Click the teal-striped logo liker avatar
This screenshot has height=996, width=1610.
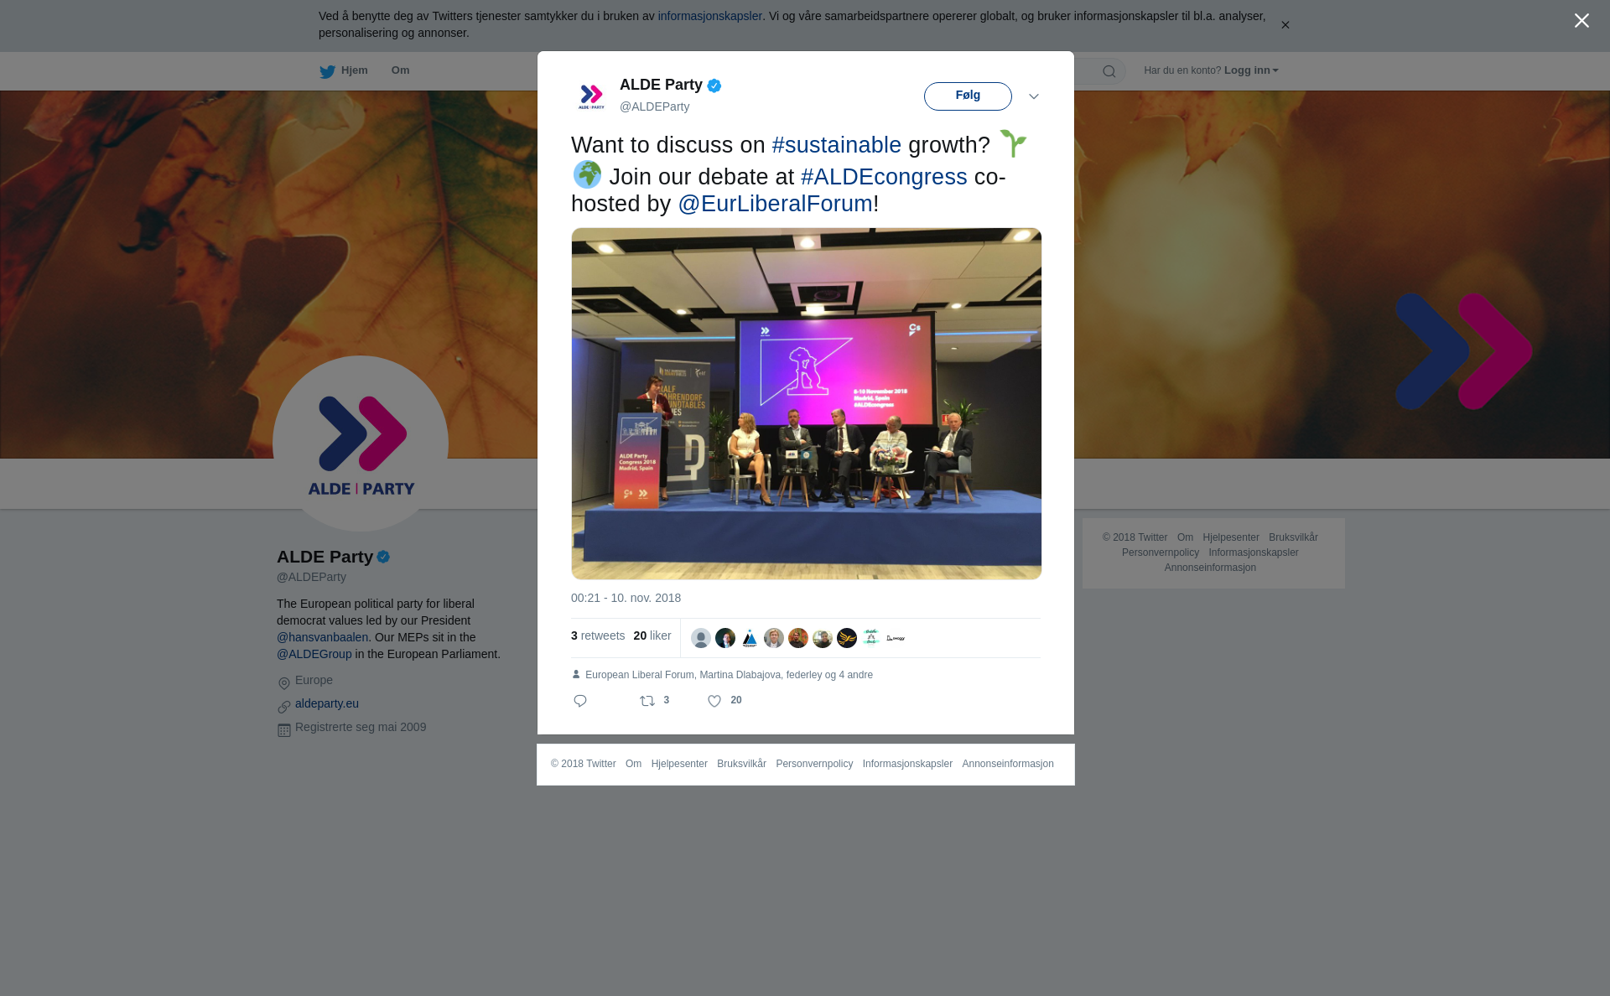click(871, 638)
